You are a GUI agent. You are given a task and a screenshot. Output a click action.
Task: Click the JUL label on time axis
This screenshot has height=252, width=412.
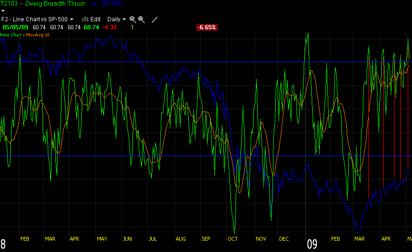(x=153, y=239)
